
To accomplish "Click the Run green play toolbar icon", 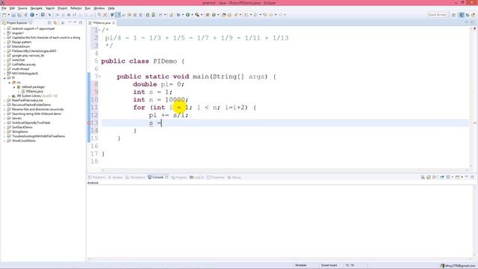I will 187,15.
